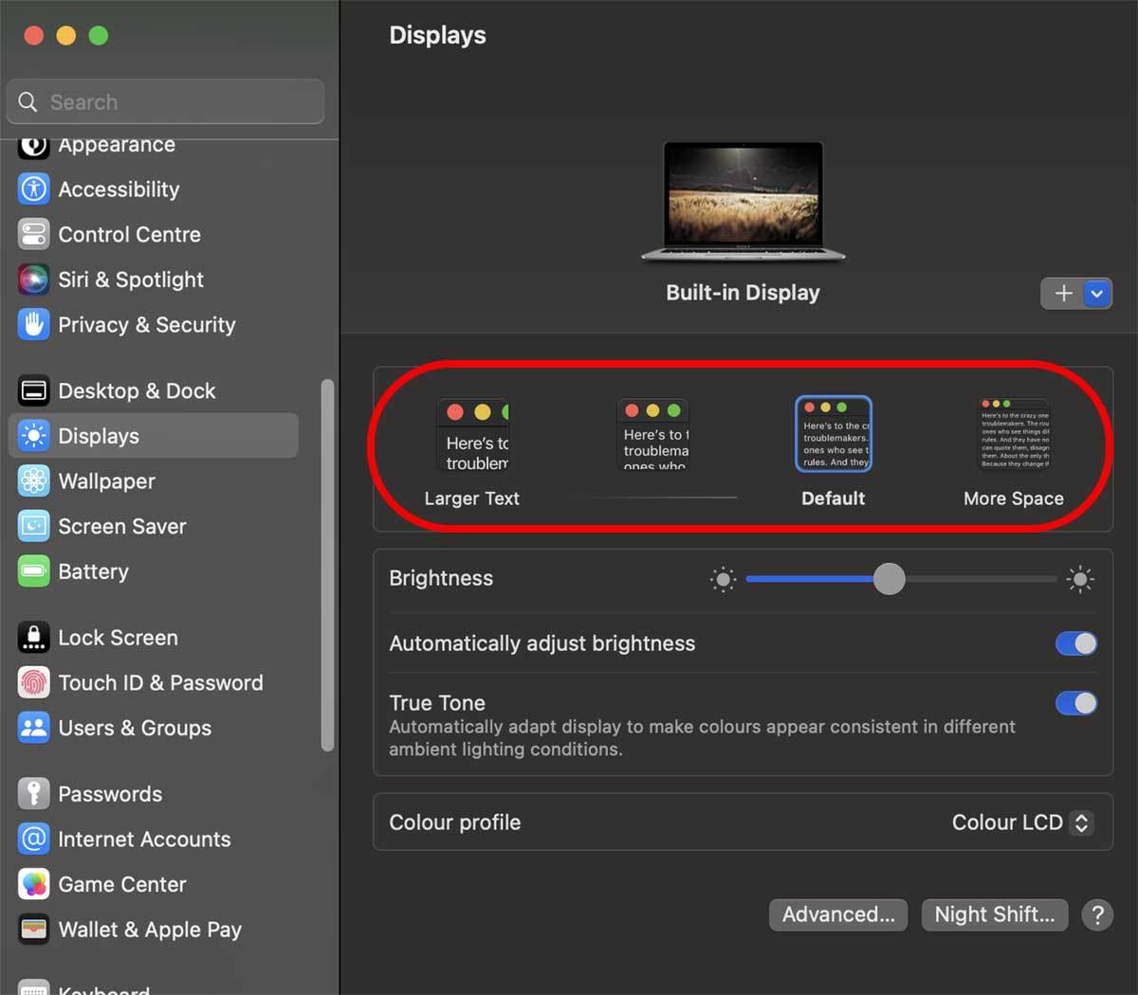Turn off the True Tone toggle
Image resolution: width=1138 pixels, height=995 pixels.
[1075, 703]
